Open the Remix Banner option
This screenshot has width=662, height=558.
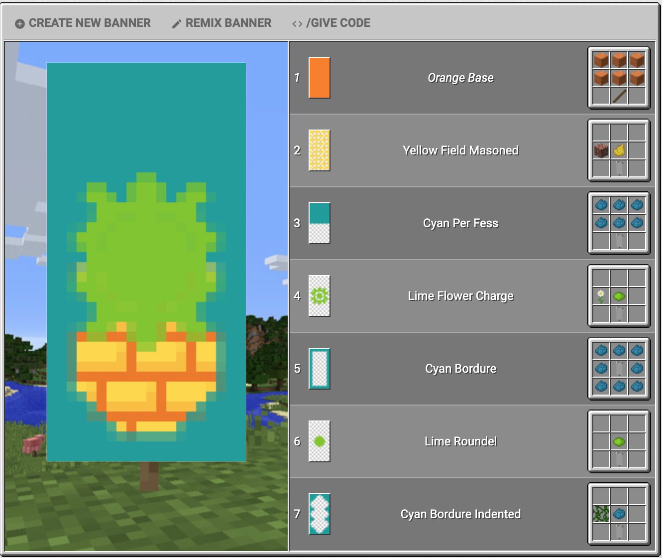tap(221, 23)
